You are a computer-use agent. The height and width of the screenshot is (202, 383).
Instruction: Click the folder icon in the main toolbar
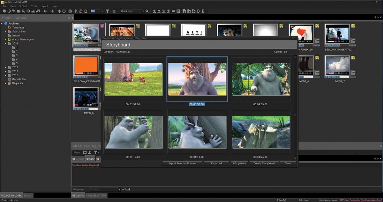[x=19, y=11]
